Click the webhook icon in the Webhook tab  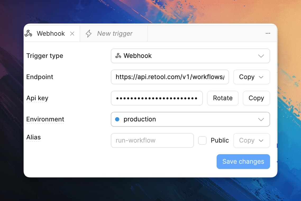pos(28,34)
